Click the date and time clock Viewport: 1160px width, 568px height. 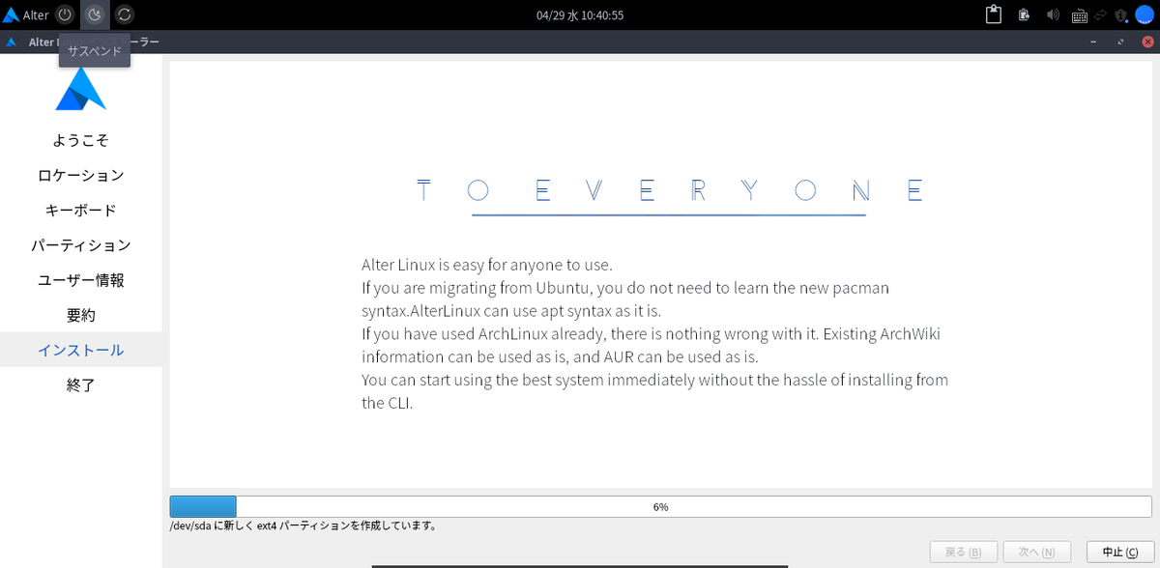[x=580, y=15]
